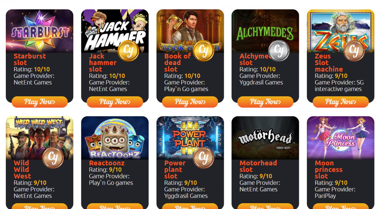The height and width of the screenshot is (209, 386).
Task: Click the gold coin badge on Book of Dead
Action: point(203,51)
